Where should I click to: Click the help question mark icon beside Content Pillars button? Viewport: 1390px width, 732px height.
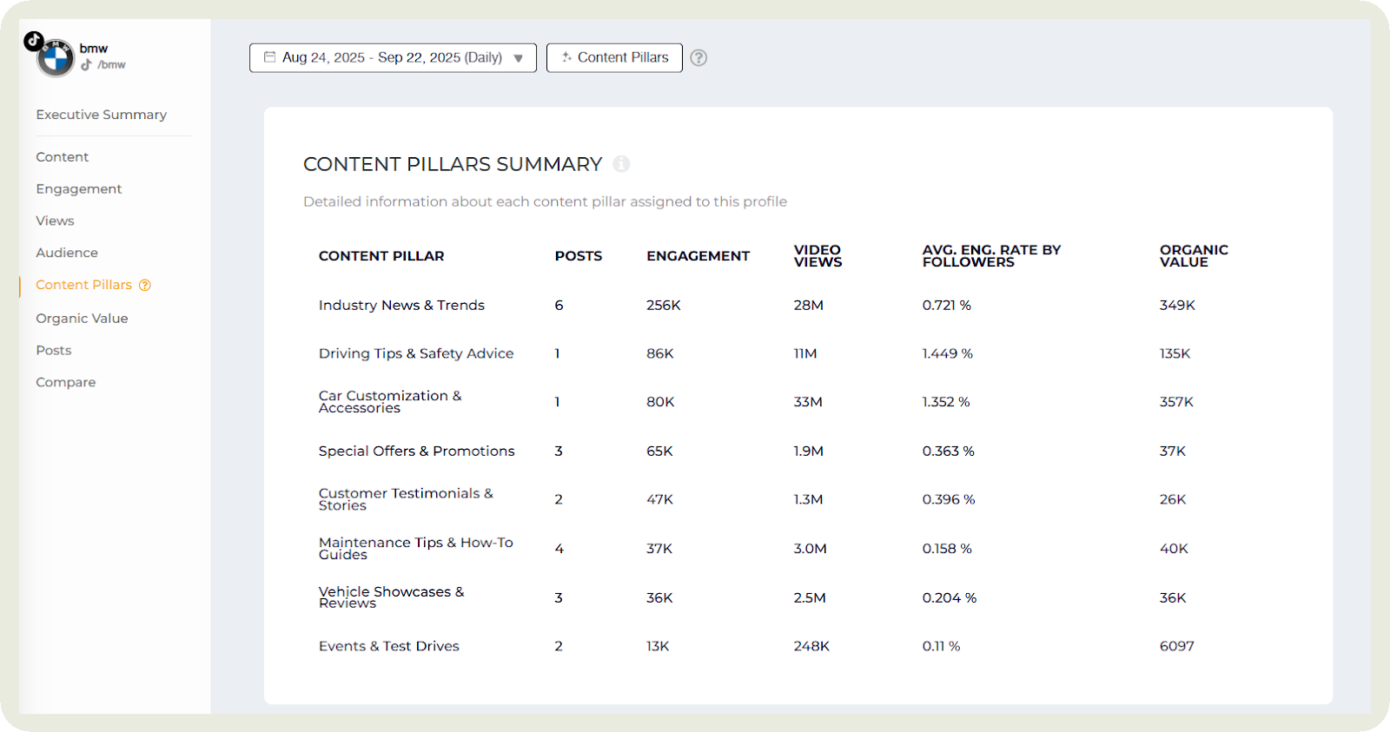point(698,58)
